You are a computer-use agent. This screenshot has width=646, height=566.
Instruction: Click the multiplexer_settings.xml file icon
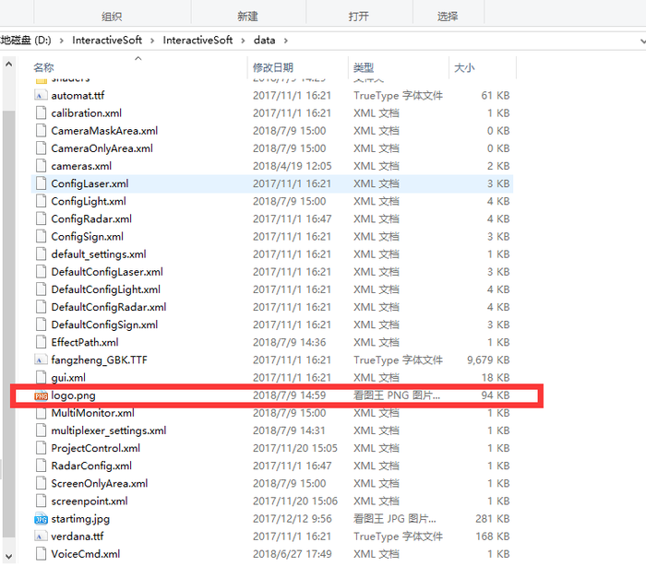tap(41, 430)
